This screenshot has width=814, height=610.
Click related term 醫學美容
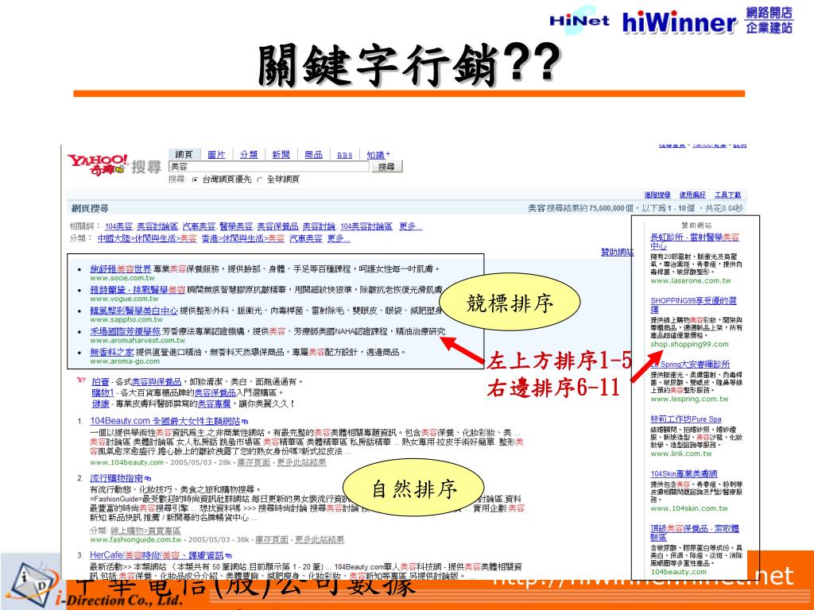pos(236,226)
